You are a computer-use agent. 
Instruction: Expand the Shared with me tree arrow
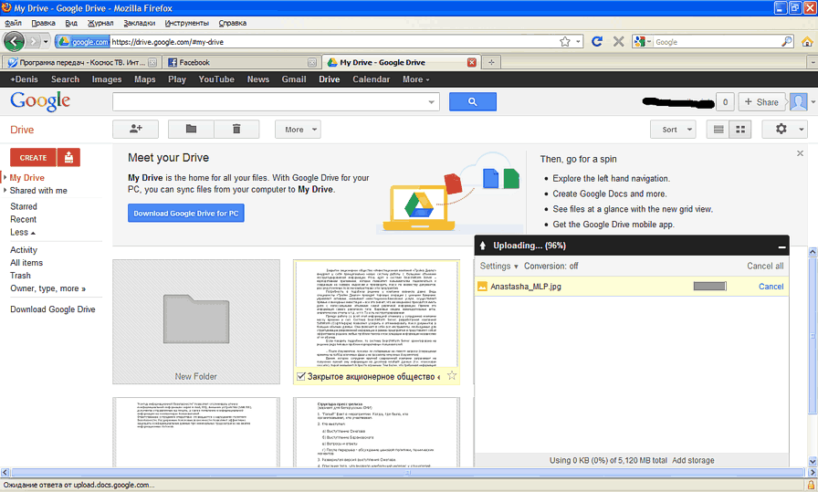click(5, 191)
